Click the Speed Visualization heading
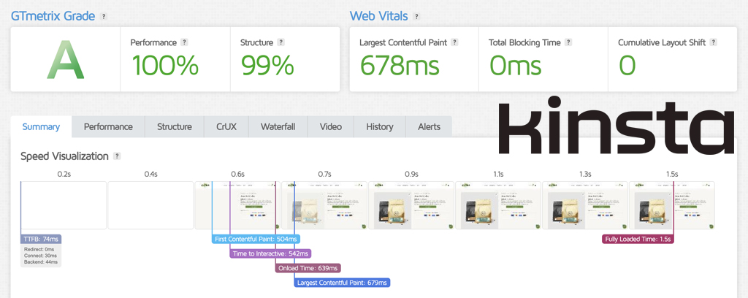 pos(65,156)
